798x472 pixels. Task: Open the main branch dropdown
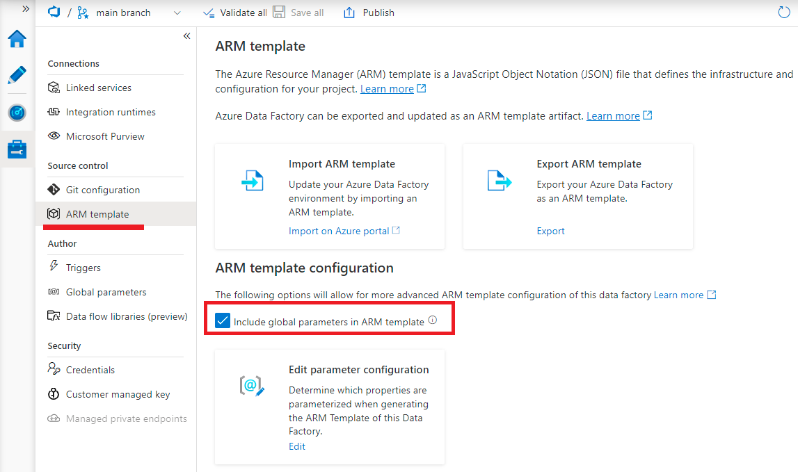(x=177, y=13)
